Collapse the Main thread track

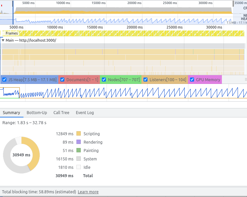pyautogui.click(x=3, y=40)
